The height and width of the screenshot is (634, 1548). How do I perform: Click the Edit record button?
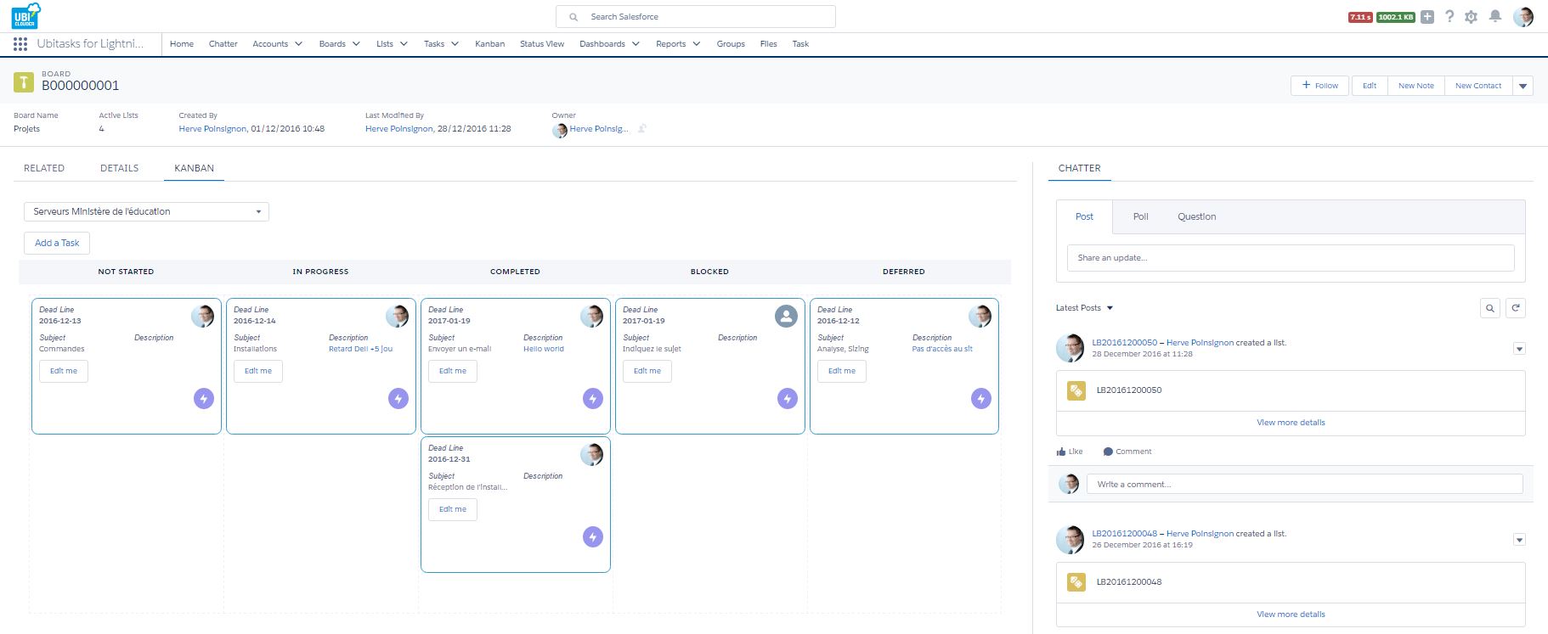(1370, 86)
